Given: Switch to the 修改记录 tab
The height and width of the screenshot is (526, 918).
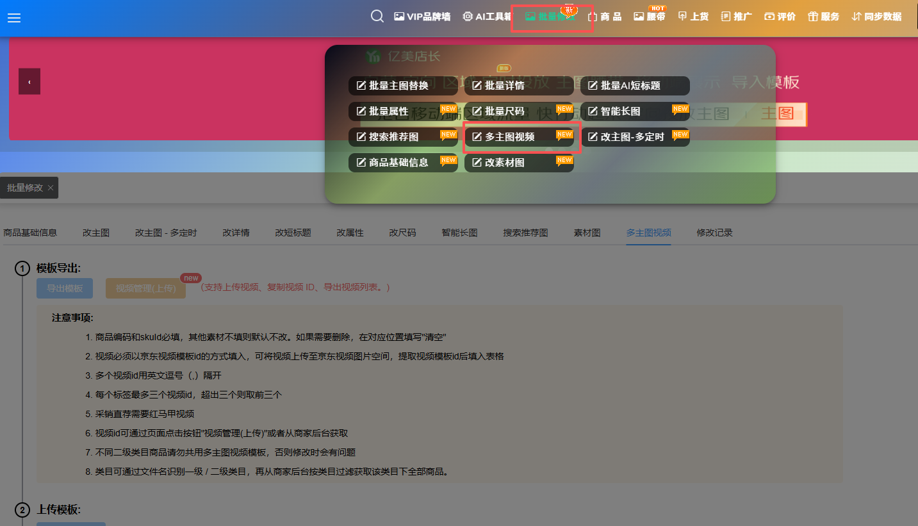Looking at the screenshot, I should 714,233.
